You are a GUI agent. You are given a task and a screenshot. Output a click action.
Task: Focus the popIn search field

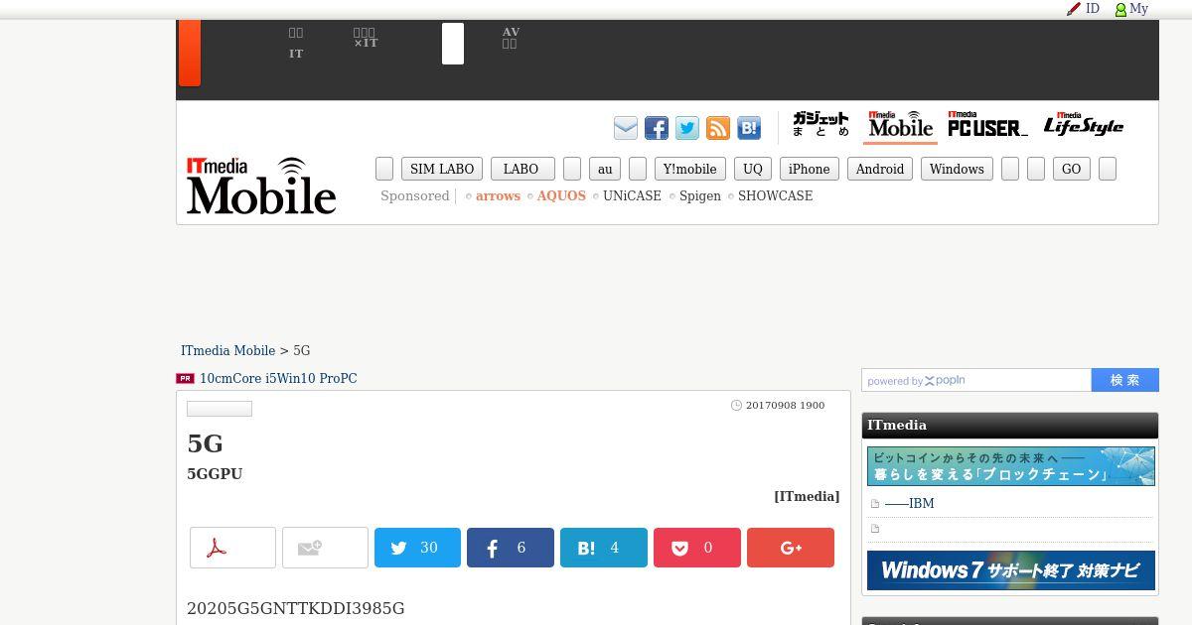[976, 380]
